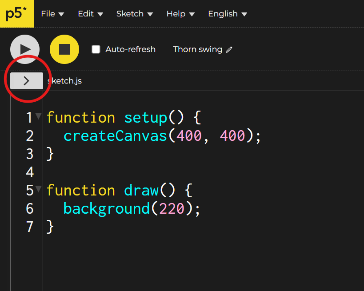Click line number 4 in the gutter

click(29, 172)
